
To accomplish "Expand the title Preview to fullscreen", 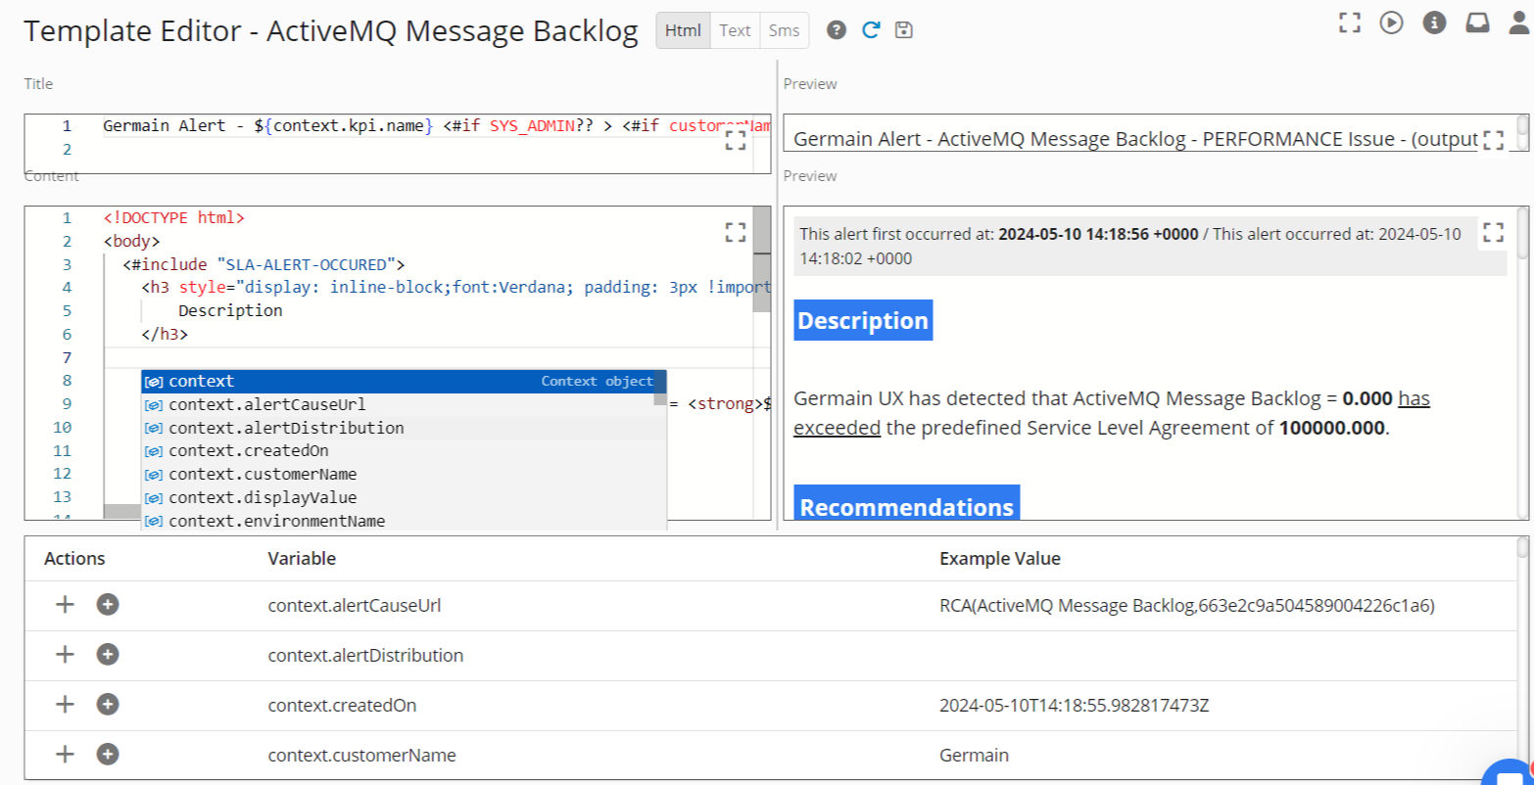I will point(1493,140).
